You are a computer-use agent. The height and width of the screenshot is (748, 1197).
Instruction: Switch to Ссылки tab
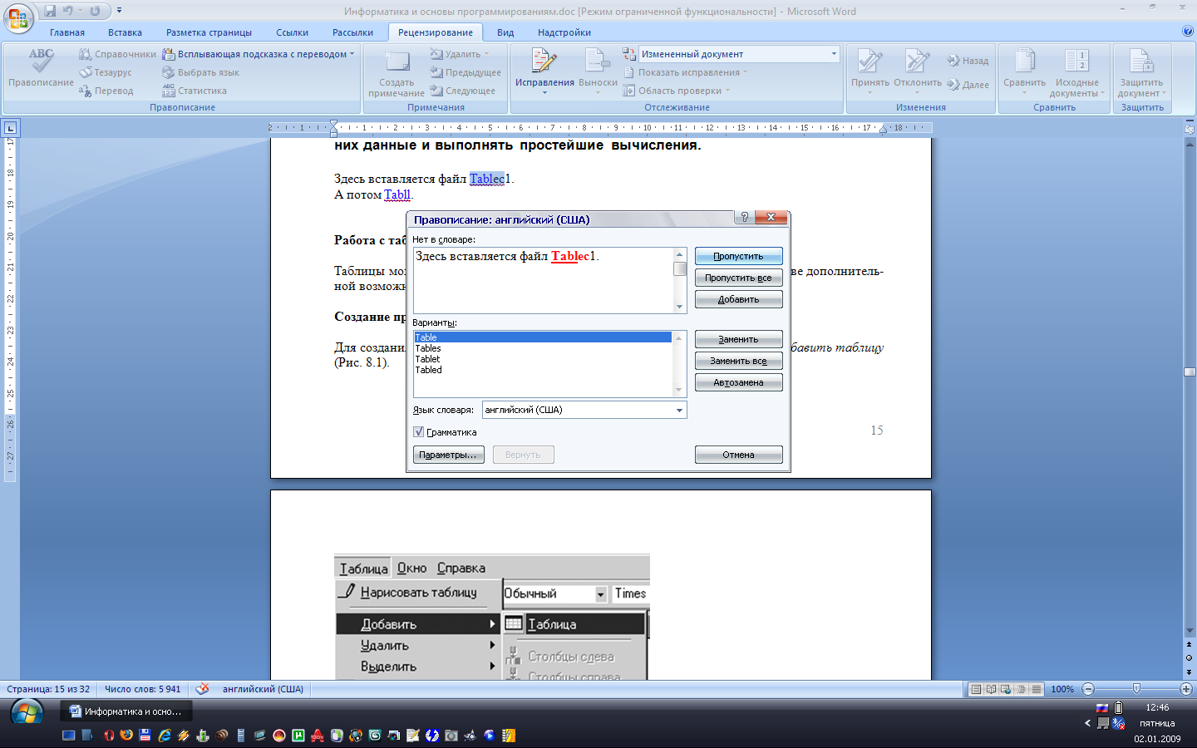tap(292, 32)
